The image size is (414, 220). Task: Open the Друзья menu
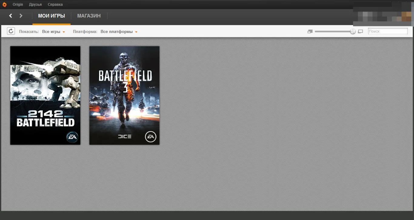point(35,4)
